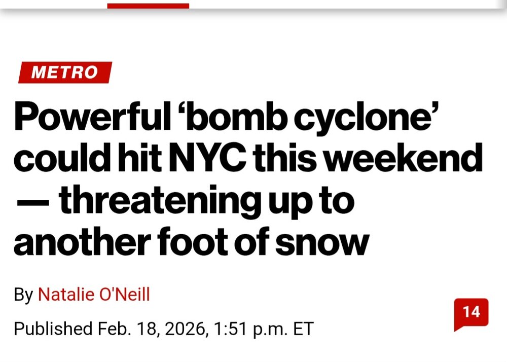Open the comments bubble showing 14

click(x=471, y=313)
